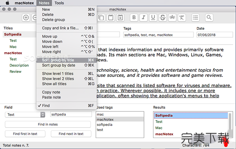Click the clear formatting icon
236x149 pixels.
[x=182, y=18]
